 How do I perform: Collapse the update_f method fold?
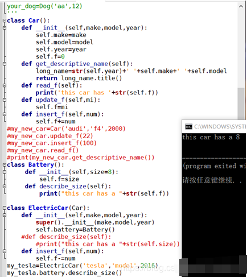coord(5,100)
